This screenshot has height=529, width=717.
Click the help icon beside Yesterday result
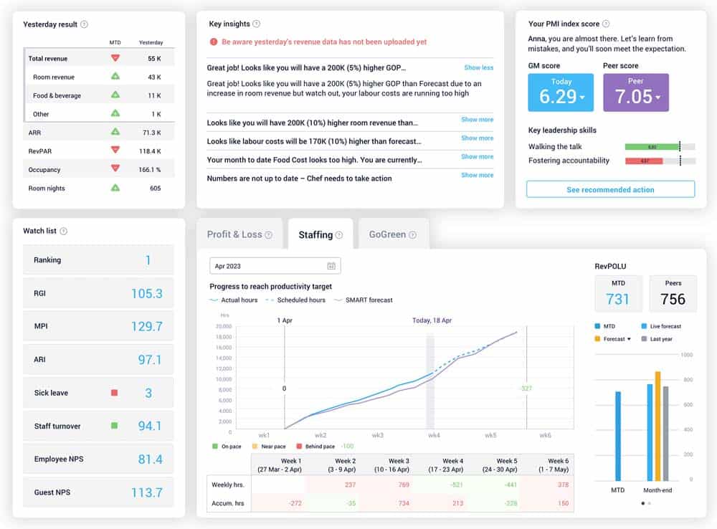click(x=85, y=24)
